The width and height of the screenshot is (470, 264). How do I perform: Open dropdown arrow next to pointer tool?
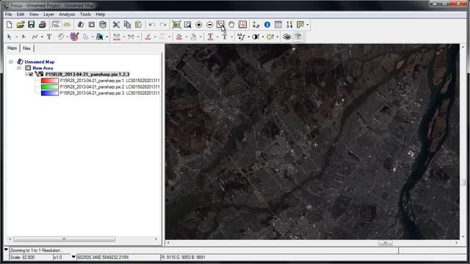tap(16, 37)
